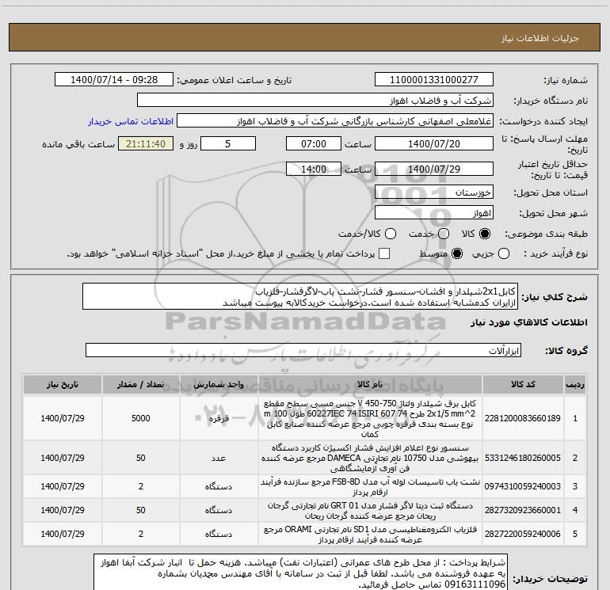Click the اطلاعات کالاهای مورد نیاز section heading
Viewport: 610px width, 590px height.
pyautogui.click(x=529, y=322)
